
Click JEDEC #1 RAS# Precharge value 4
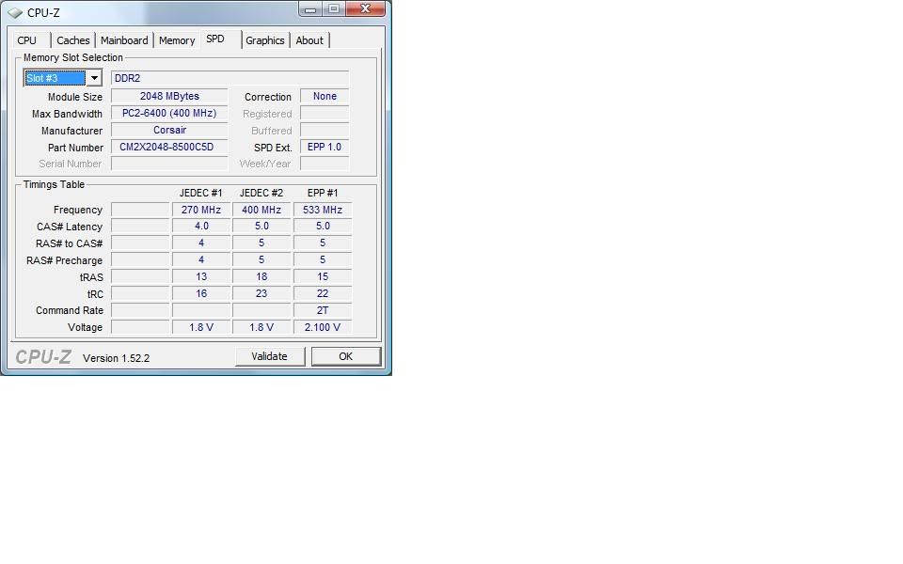point(201,259)
